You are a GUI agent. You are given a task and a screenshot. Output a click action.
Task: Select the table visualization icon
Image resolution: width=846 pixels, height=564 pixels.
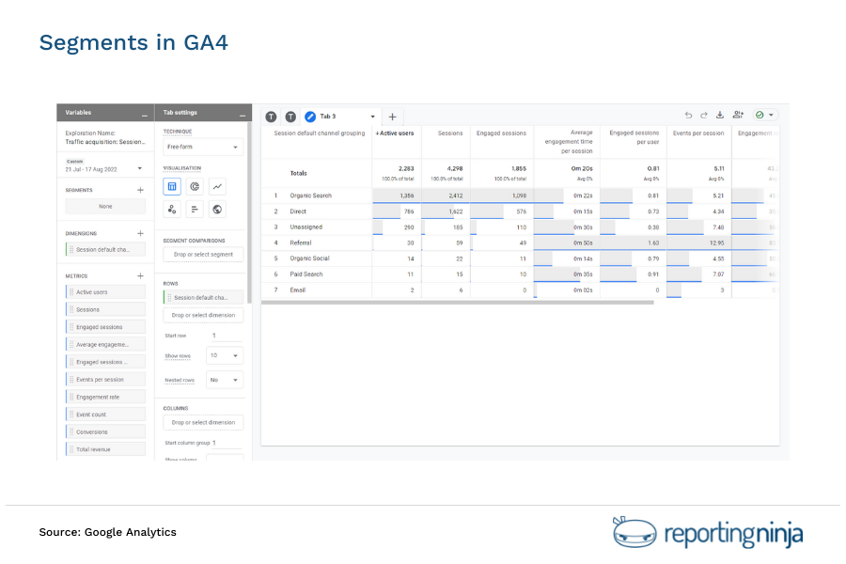pos(171,186)
